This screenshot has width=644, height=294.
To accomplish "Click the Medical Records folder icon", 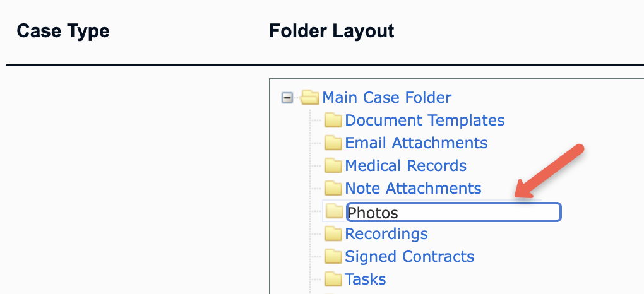I will pos(333,165).
